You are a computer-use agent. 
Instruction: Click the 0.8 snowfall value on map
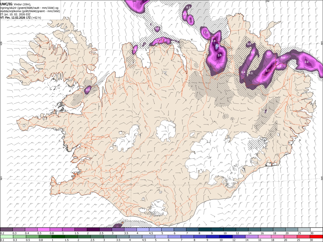279,67
